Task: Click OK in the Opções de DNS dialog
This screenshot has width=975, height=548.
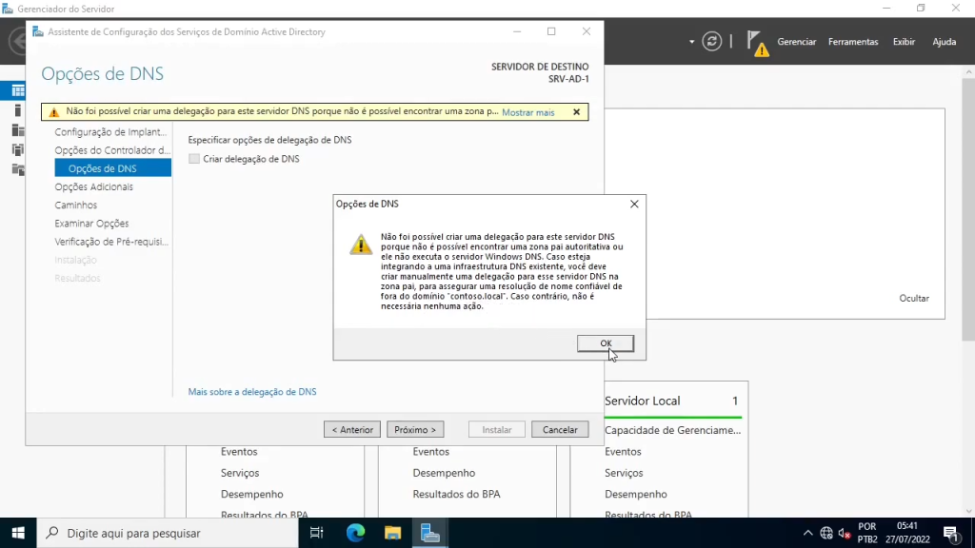Action: coord(605,342)
